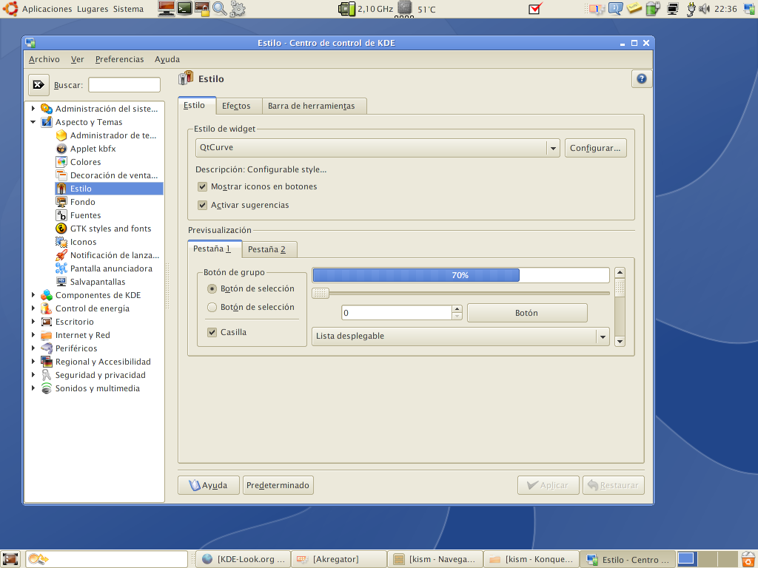Screen dimensions: 758x568
Task: Collapse the Aspecto y Temas branch arrow
Action: coord(33,122)
